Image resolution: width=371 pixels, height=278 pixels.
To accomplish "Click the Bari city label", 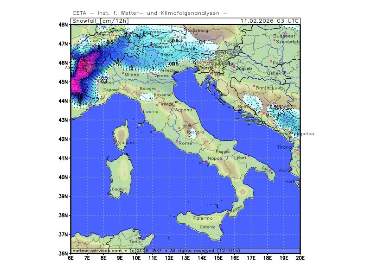I will 241,158.
